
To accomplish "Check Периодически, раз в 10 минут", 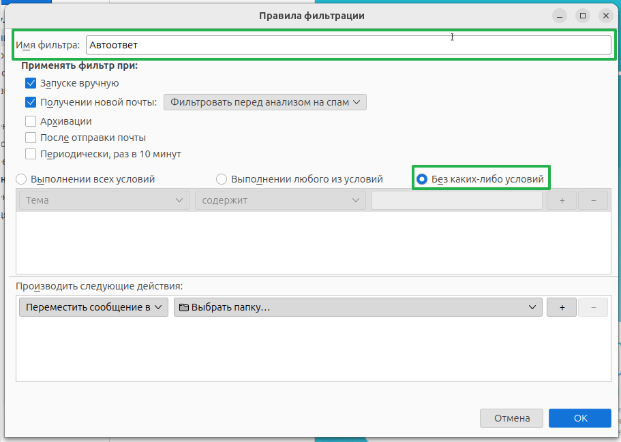I will [31, 154].
